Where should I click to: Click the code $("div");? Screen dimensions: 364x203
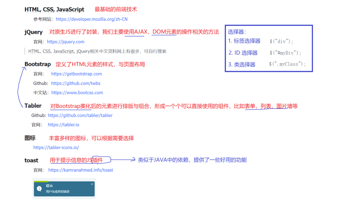281,41
